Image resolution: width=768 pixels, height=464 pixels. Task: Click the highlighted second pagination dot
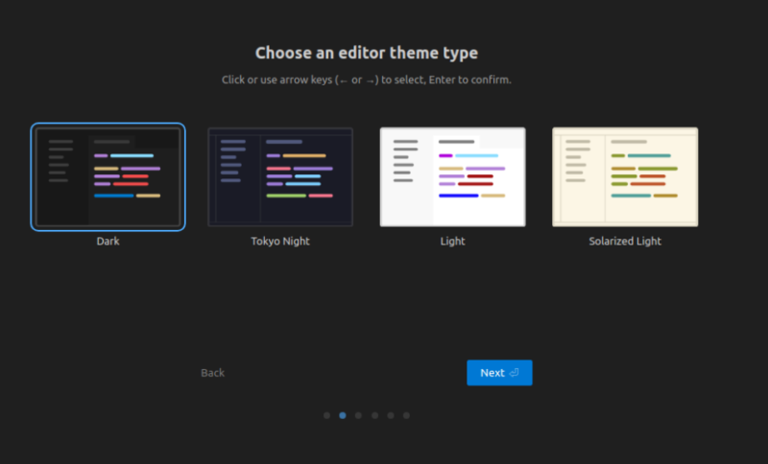pyautogui.click(x=343, y=415)
